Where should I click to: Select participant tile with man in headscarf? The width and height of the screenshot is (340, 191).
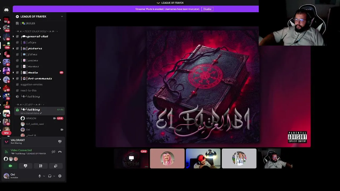(x=167, y=158)
